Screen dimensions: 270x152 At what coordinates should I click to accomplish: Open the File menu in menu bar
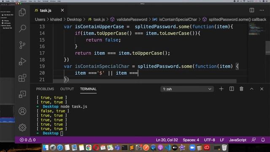click(x=13, y=1)
